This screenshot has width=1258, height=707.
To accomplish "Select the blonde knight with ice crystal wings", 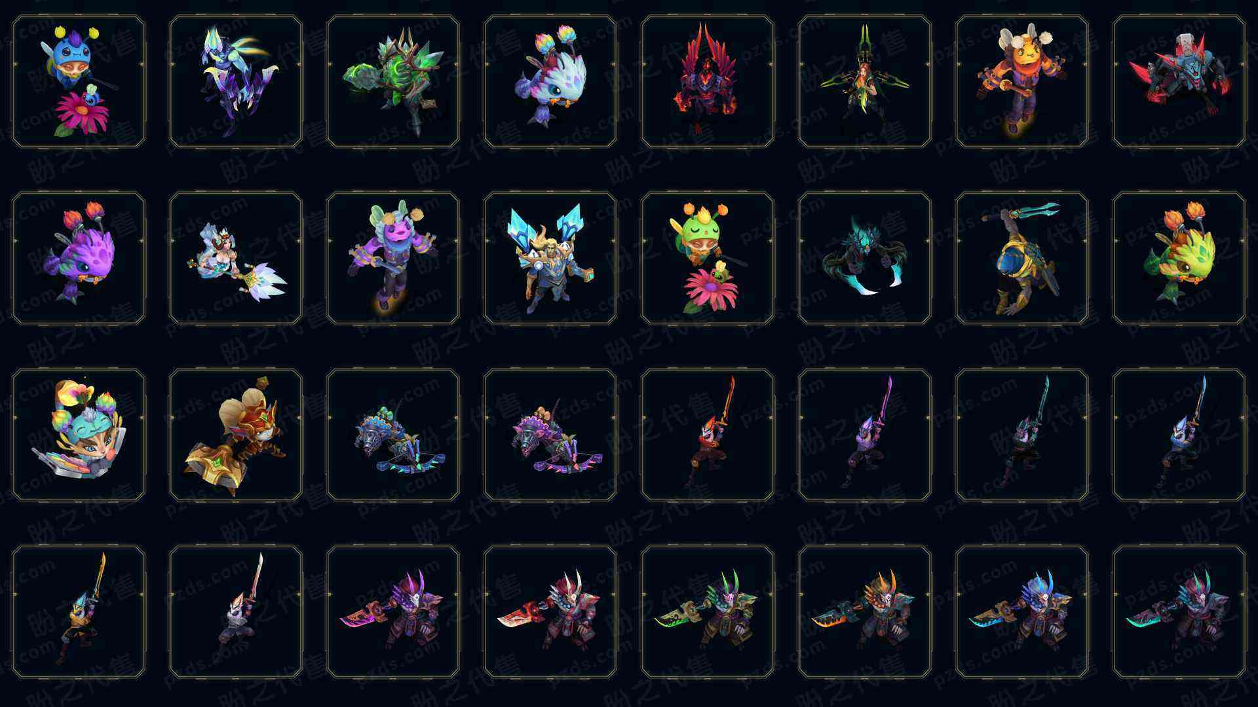I will [x=550, y=258].
